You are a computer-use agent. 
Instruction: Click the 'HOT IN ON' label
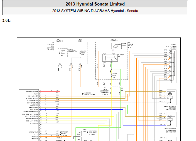(80, 40)
